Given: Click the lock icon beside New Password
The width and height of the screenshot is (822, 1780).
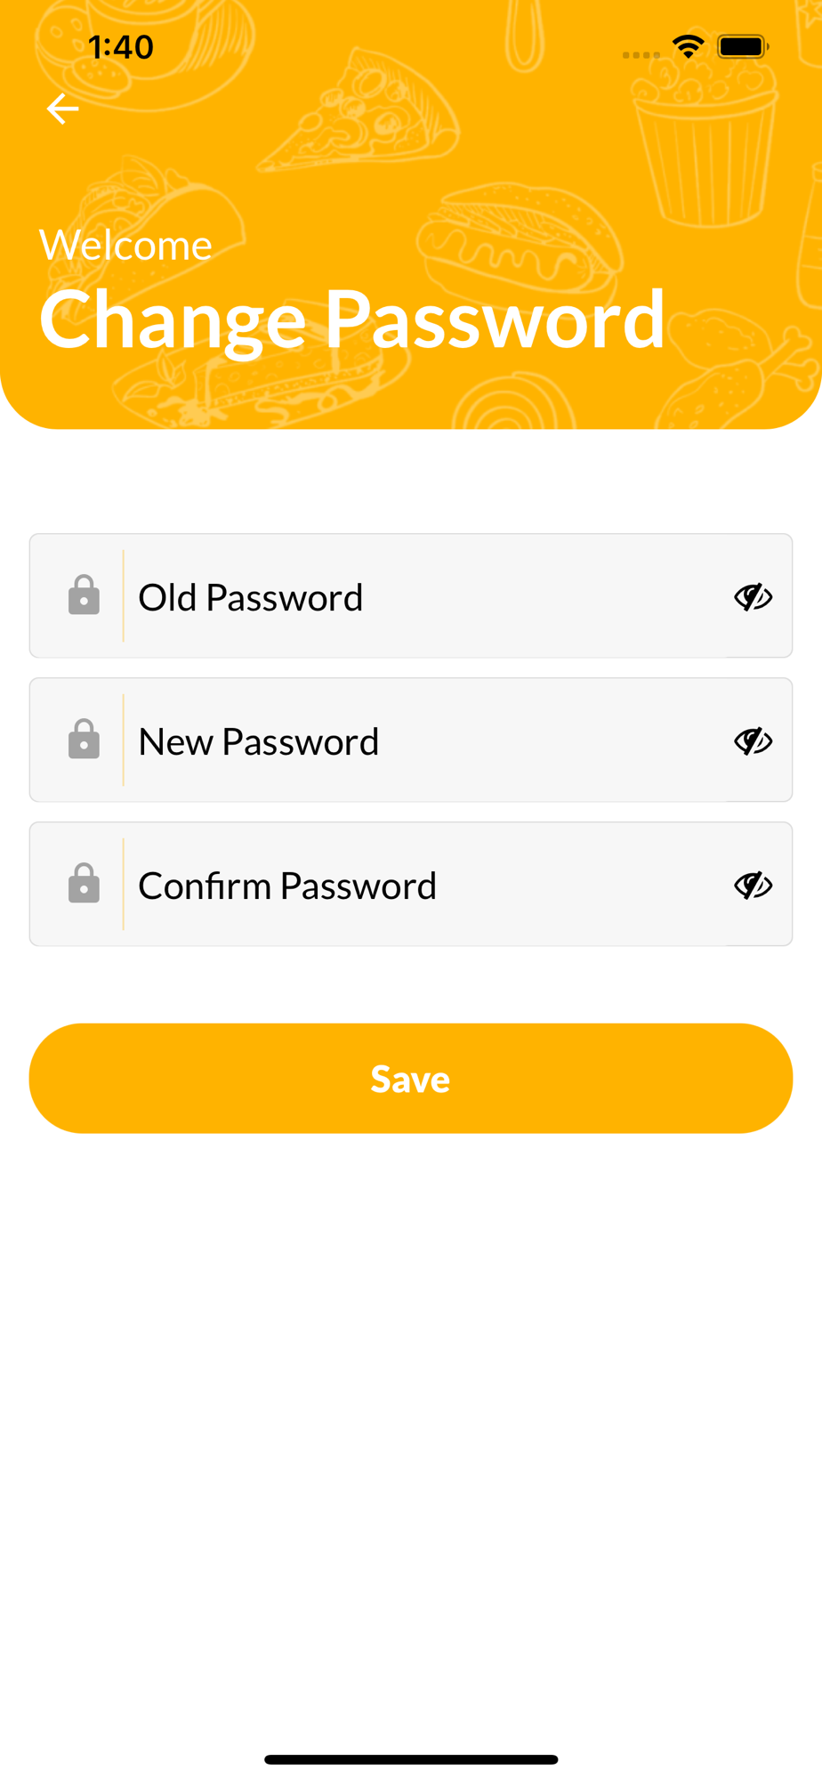Looking at the screenshot, I should 84,739.
